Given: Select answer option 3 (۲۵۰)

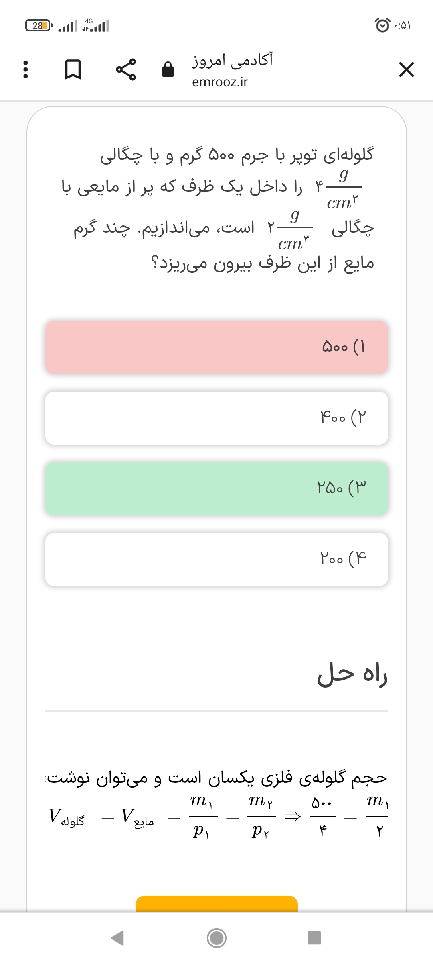Looking at the screenshot, I should tap(216, 488).
